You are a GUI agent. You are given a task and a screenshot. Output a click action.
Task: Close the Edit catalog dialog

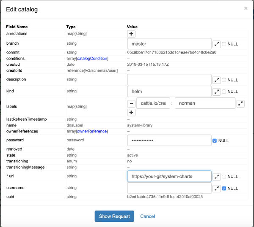[x=246, y=8]
